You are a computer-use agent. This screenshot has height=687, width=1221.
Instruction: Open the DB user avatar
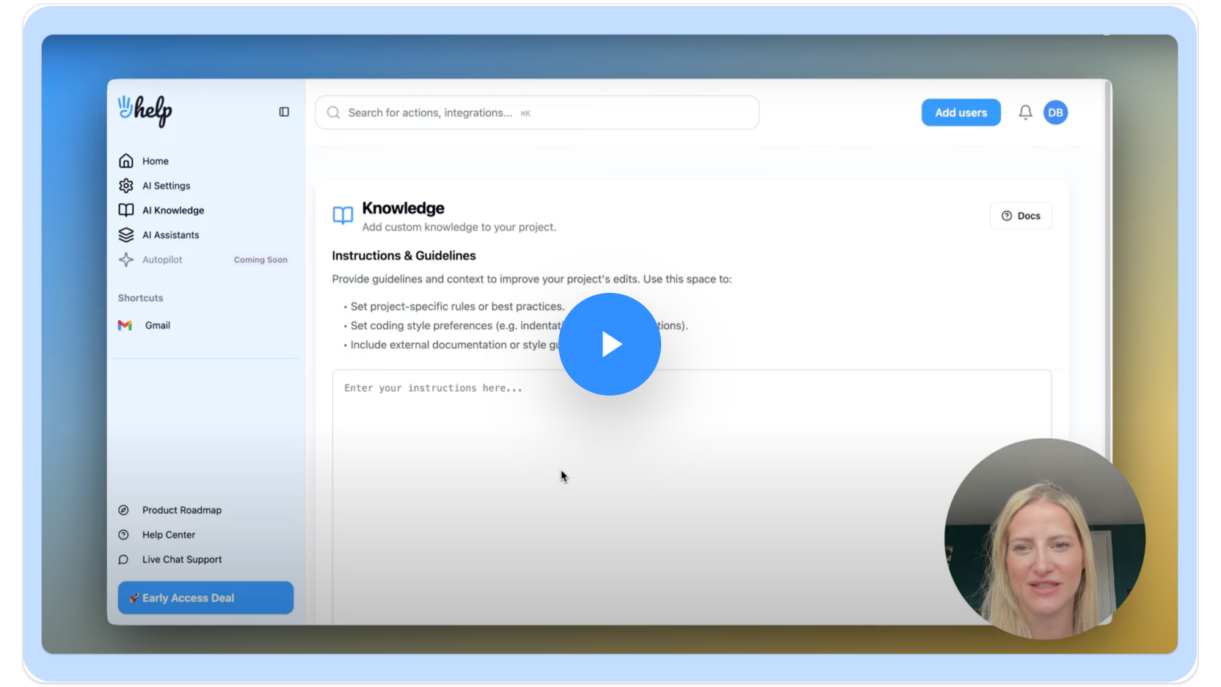(1055, 112)
